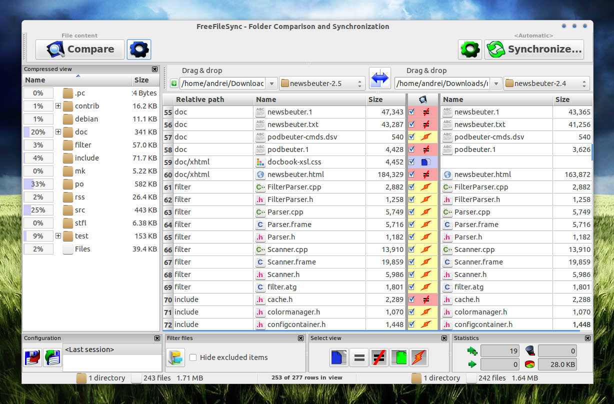Open the newsbeuter-2.4 folder picker

546,83
